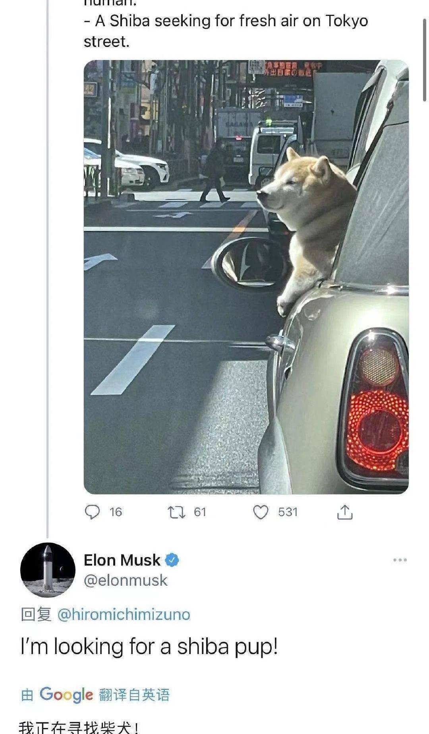The width and height of the screenshot is (429, 734).
Task: Retweet the Shiba photo tweet
Action: click(x=176, y=512)
